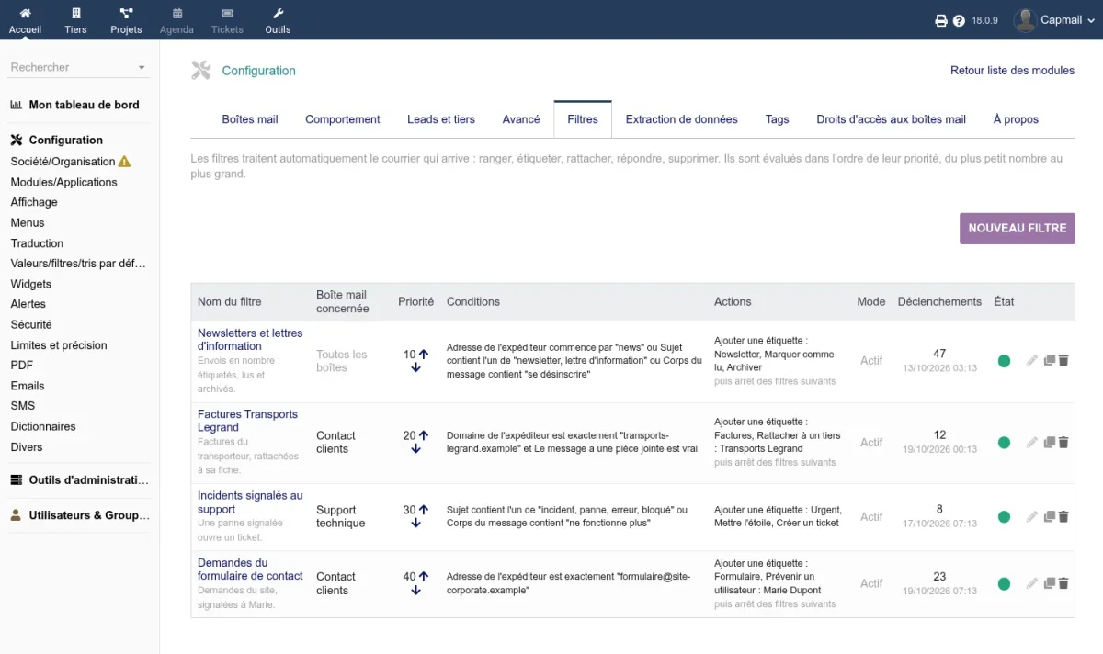
Task: Duplicate the Incidents signalés au support filter
Action: (1049, 516)
